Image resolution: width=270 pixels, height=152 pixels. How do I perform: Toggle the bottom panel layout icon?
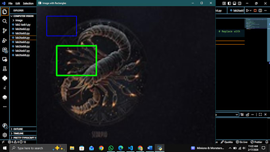pos(234,3)
